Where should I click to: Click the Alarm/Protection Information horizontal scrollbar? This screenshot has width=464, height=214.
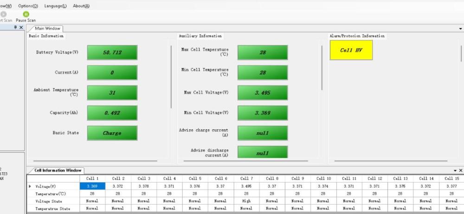coord(391,161)
